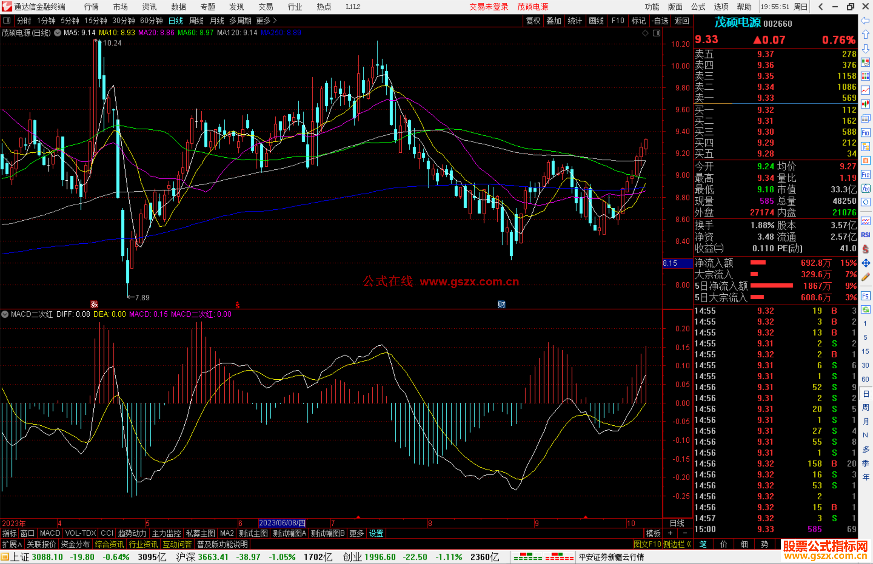Image resolution: width=873 pixels, height=564 pixels.
Task: Click the blue left arrow sidebar icon
Action: [x=865, y=21]
